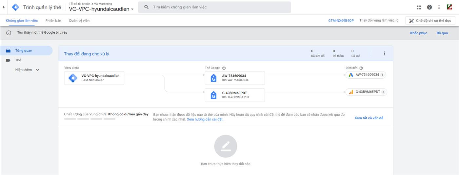Image resolution: width=459 pixels, height=175 pixels.
Task: Click VG-Marketing breadcrumb
Action: (x=103, y=4)
